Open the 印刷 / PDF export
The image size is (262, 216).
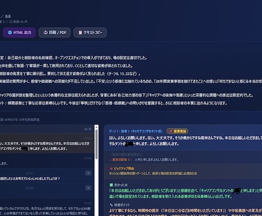click(x=55, y=32)
